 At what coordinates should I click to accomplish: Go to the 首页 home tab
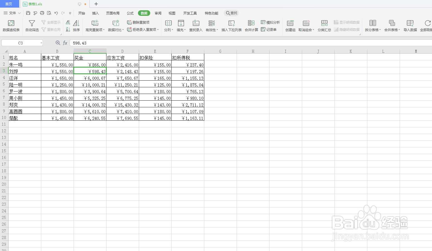click(9, 4)
